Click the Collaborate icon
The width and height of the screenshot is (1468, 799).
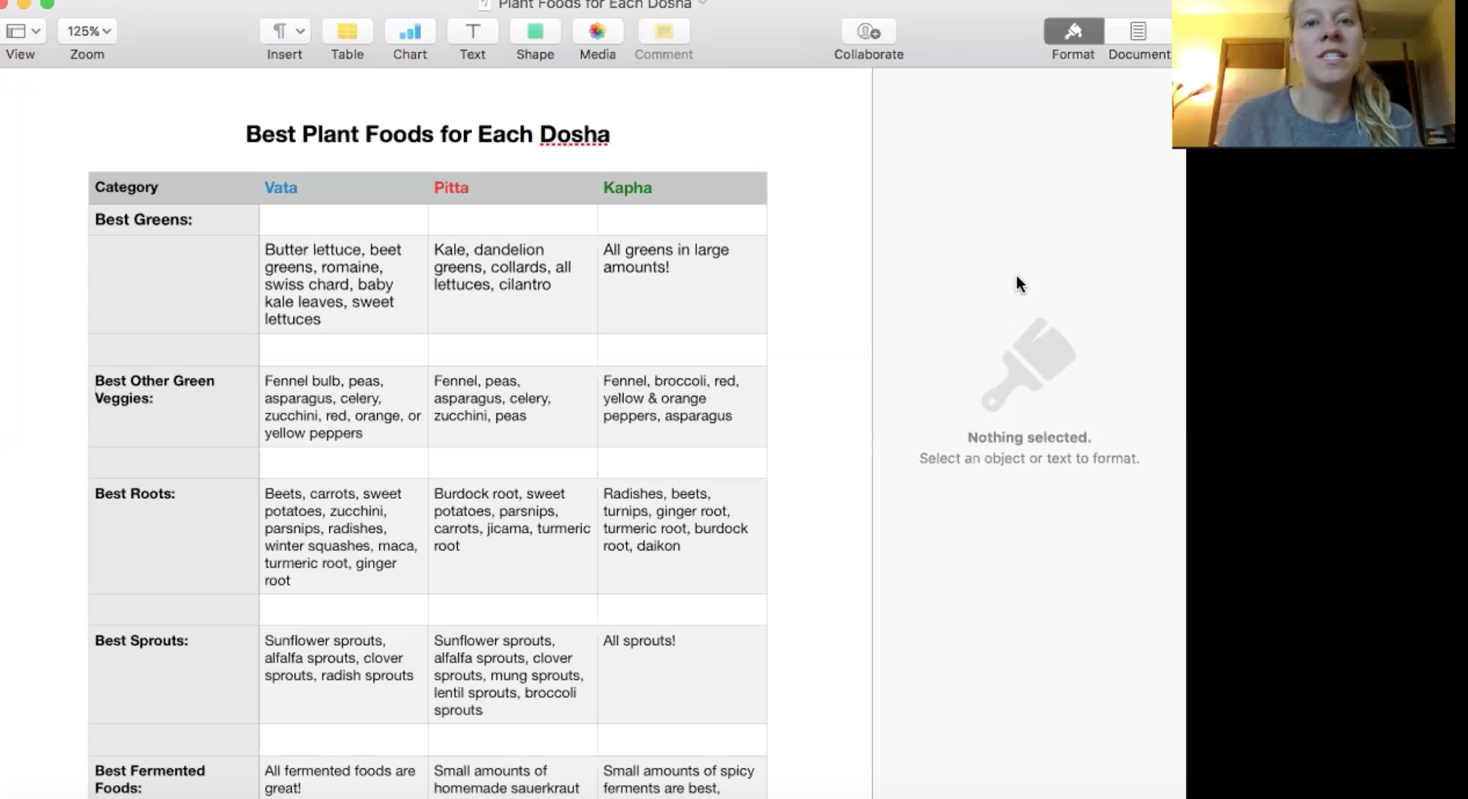pyautogui.click(x=868, y=31)
